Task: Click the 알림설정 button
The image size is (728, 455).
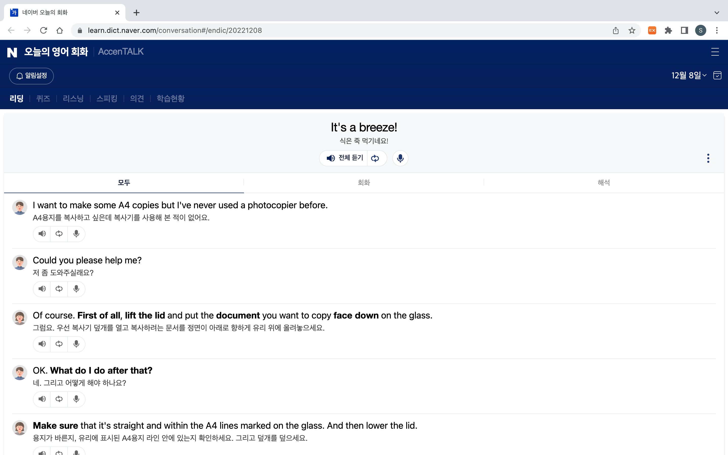Action: click(32, 76)
